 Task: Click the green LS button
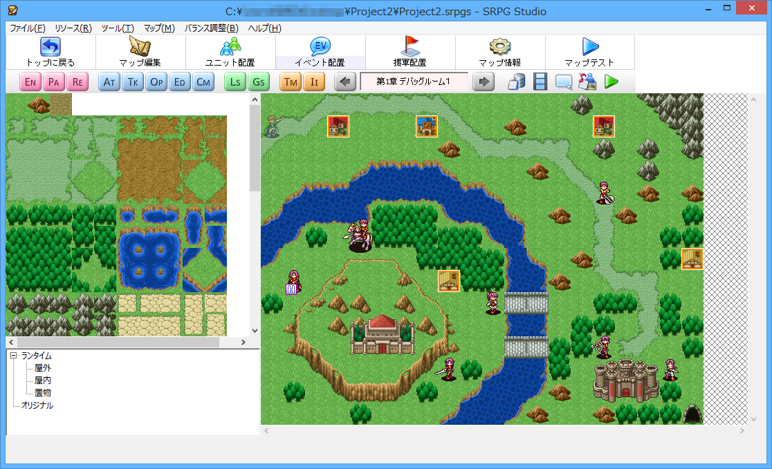click(235, 82)
